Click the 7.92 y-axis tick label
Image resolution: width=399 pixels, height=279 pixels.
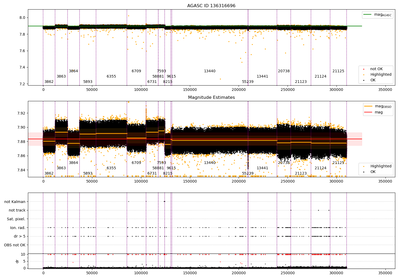[x=21, y=113]
